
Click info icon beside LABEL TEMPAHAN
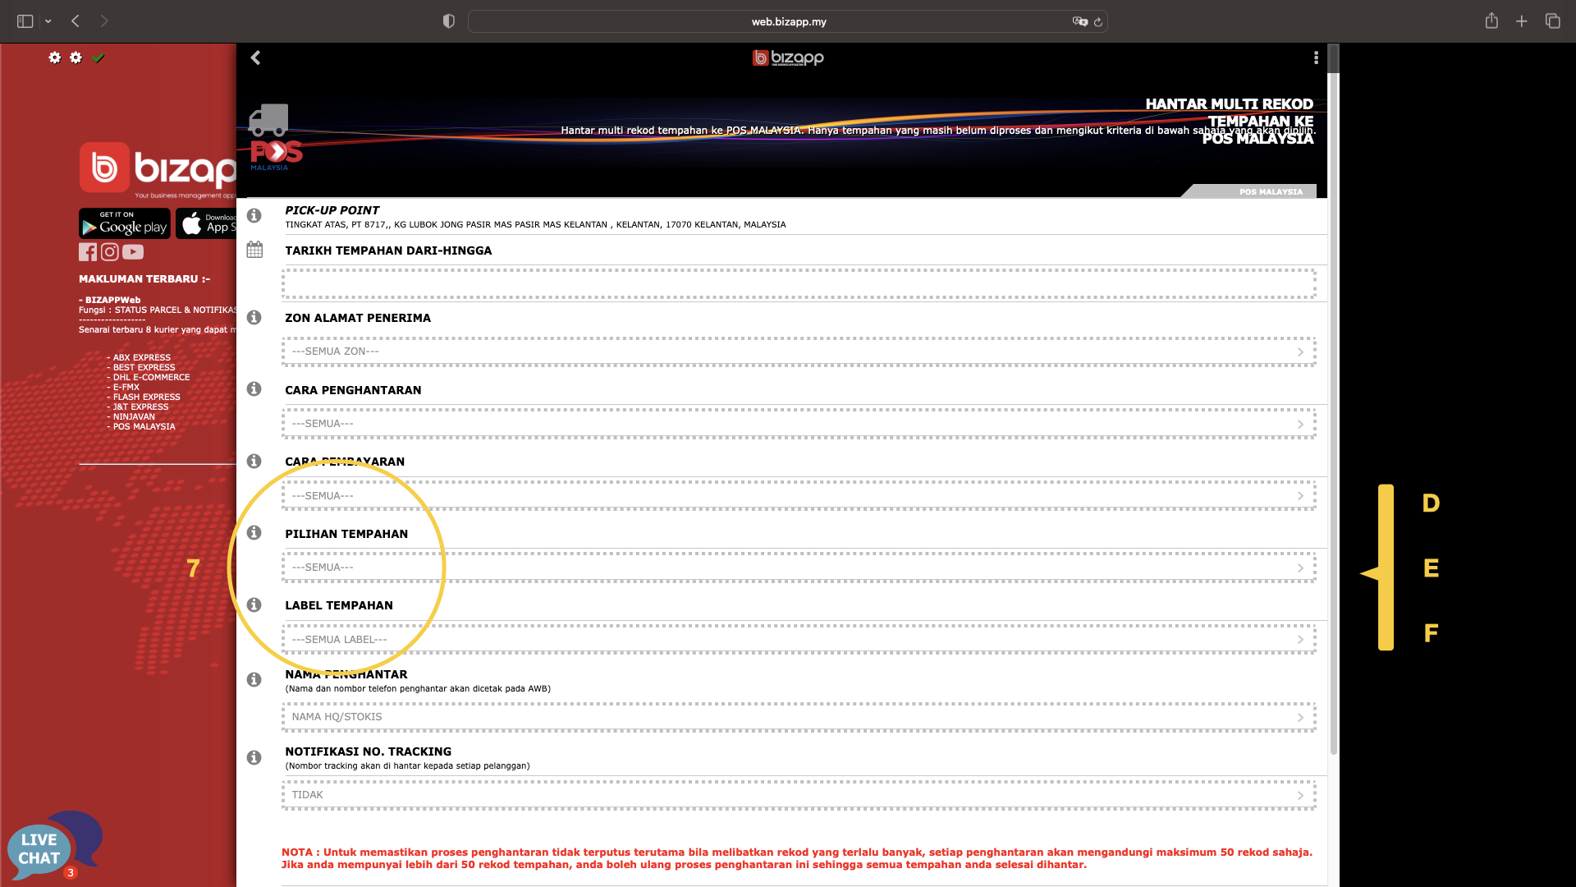point(254,604)
